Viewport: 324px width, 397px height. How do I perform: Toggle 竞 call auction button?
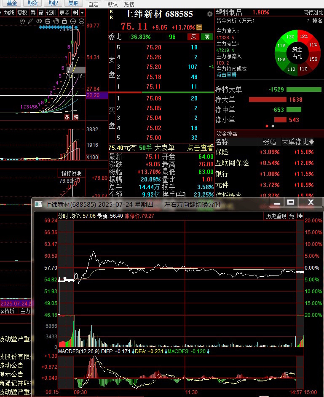[x=292, y=216]
